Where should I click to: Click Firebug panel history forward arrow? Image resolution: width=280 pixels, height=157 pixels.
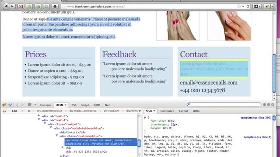click(x=22, y=105)
